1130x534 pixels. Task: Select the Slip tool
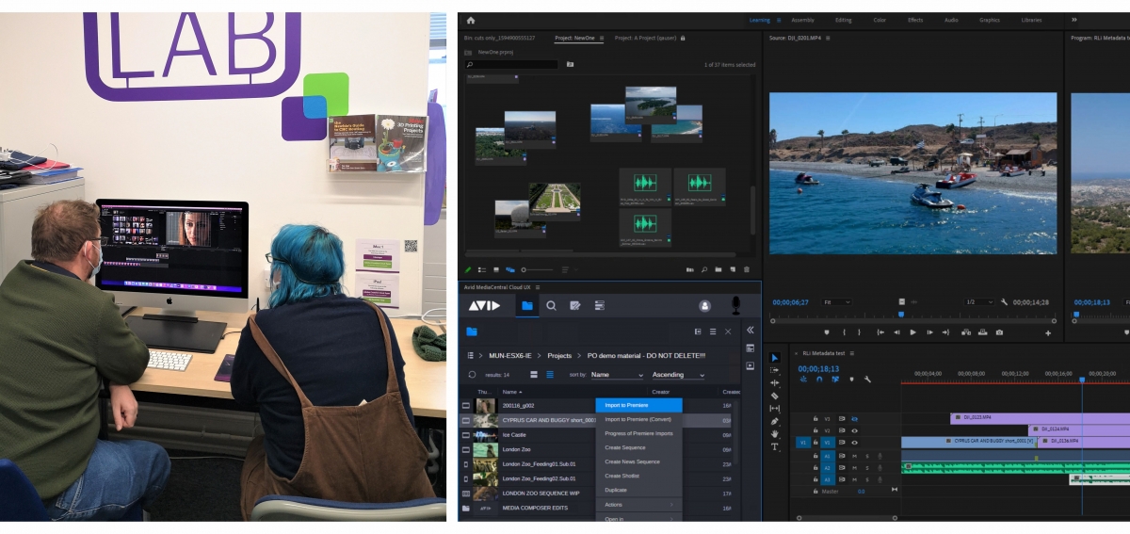click(x=775, y=408)
